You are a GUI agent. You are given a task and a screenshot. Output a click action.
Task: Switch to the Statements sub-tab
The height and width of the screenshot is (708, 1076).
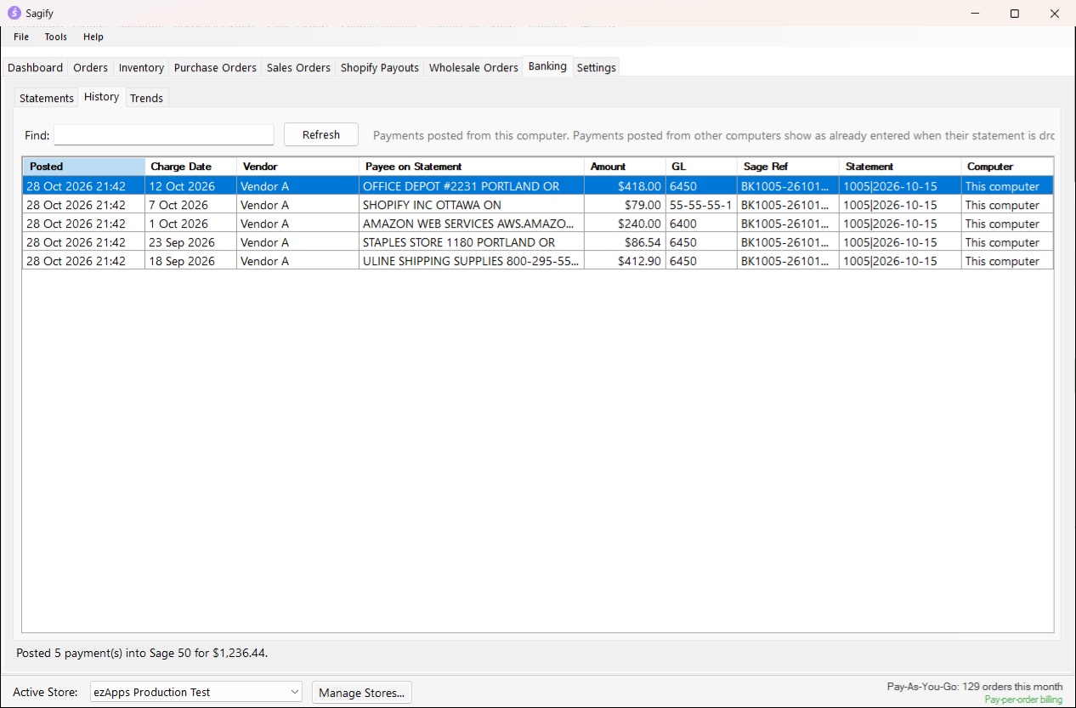point(47,98)
